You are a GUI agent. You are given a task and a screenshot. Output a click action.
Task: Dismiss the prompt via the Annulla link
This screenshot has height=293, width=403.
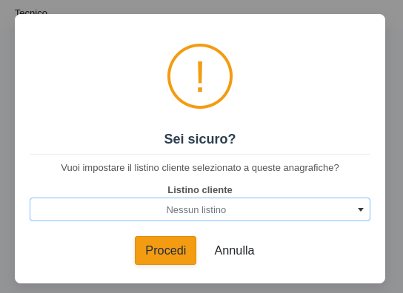(234, 250)
